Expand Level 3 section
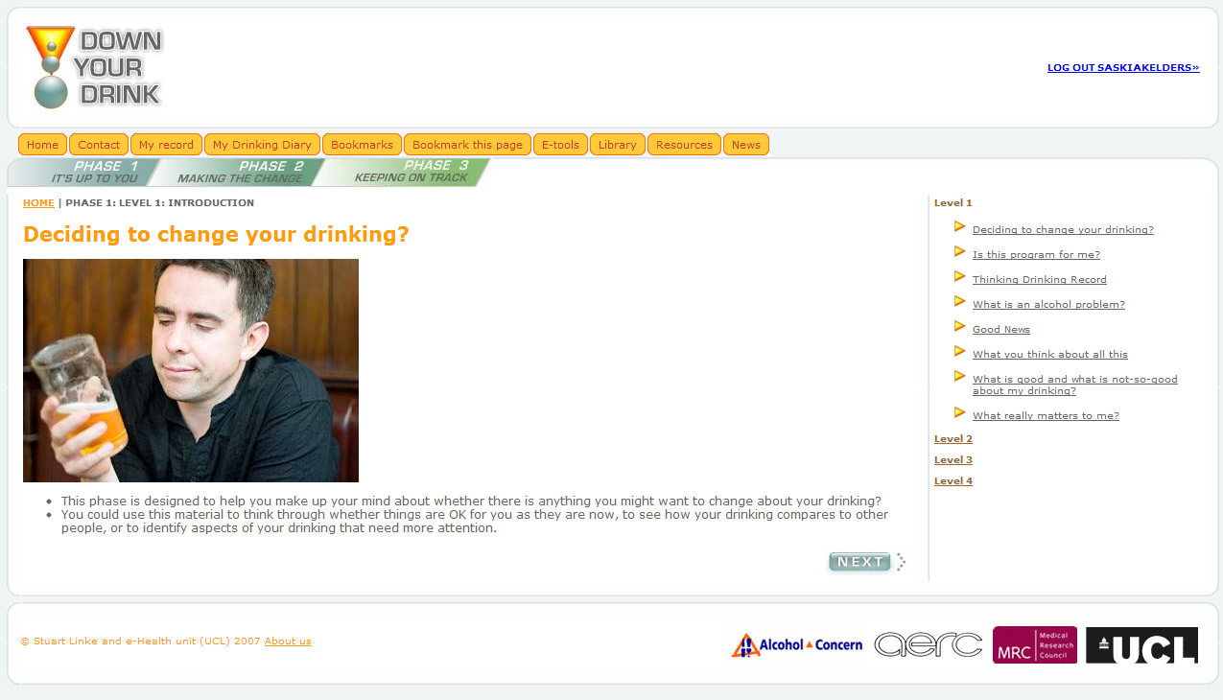The height and width of the screenshot is (700, 1223). [x=953, y=460]
